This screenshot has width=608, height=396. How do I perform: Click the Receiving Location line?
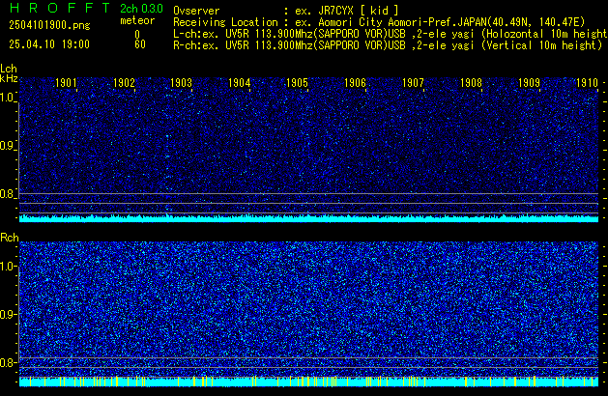click(x=379, y=22)
